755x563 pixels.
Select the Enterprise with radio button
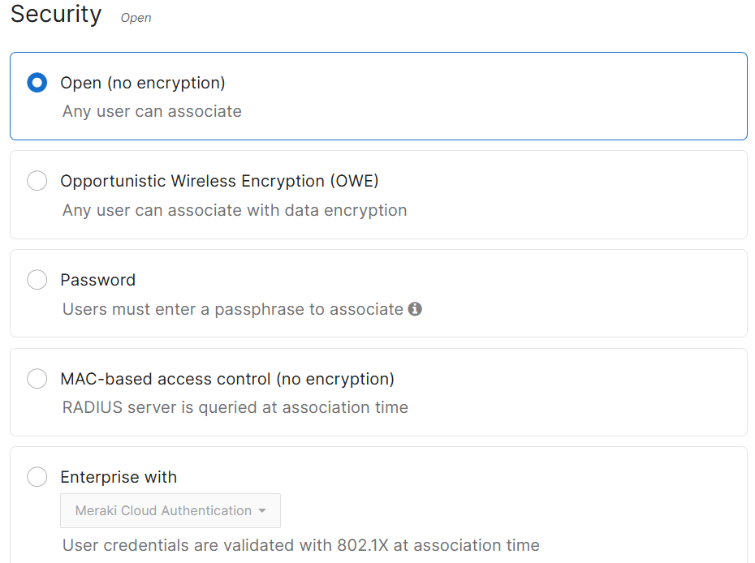click(37, 477)
